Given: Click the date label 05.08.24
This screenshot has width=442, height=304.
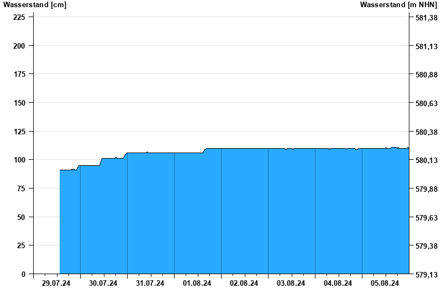Looking at the screenshot, I should 385,284.
